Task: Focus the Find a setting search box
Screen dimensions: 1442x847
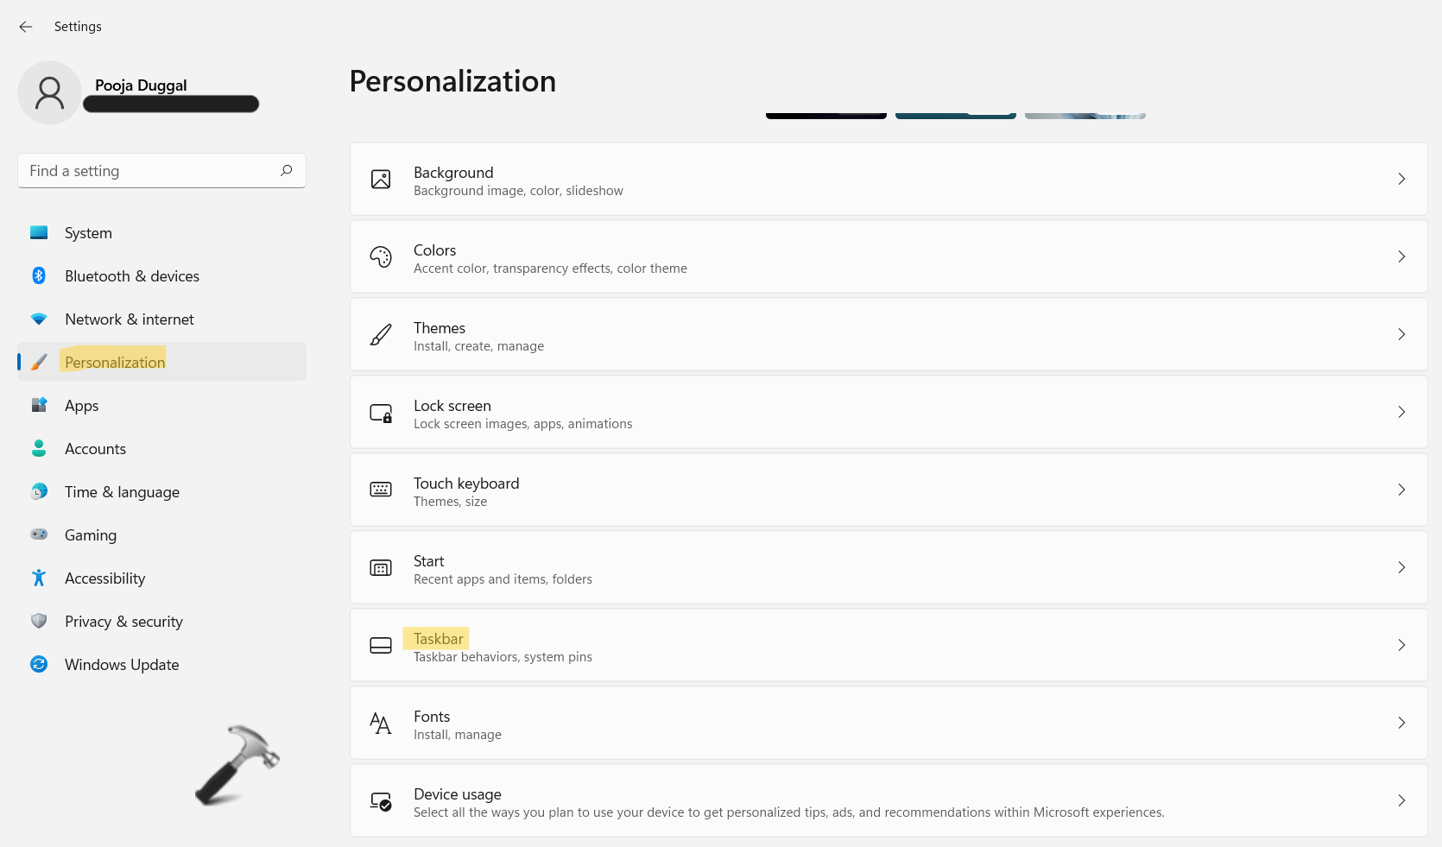Action: tap(147, 171)
